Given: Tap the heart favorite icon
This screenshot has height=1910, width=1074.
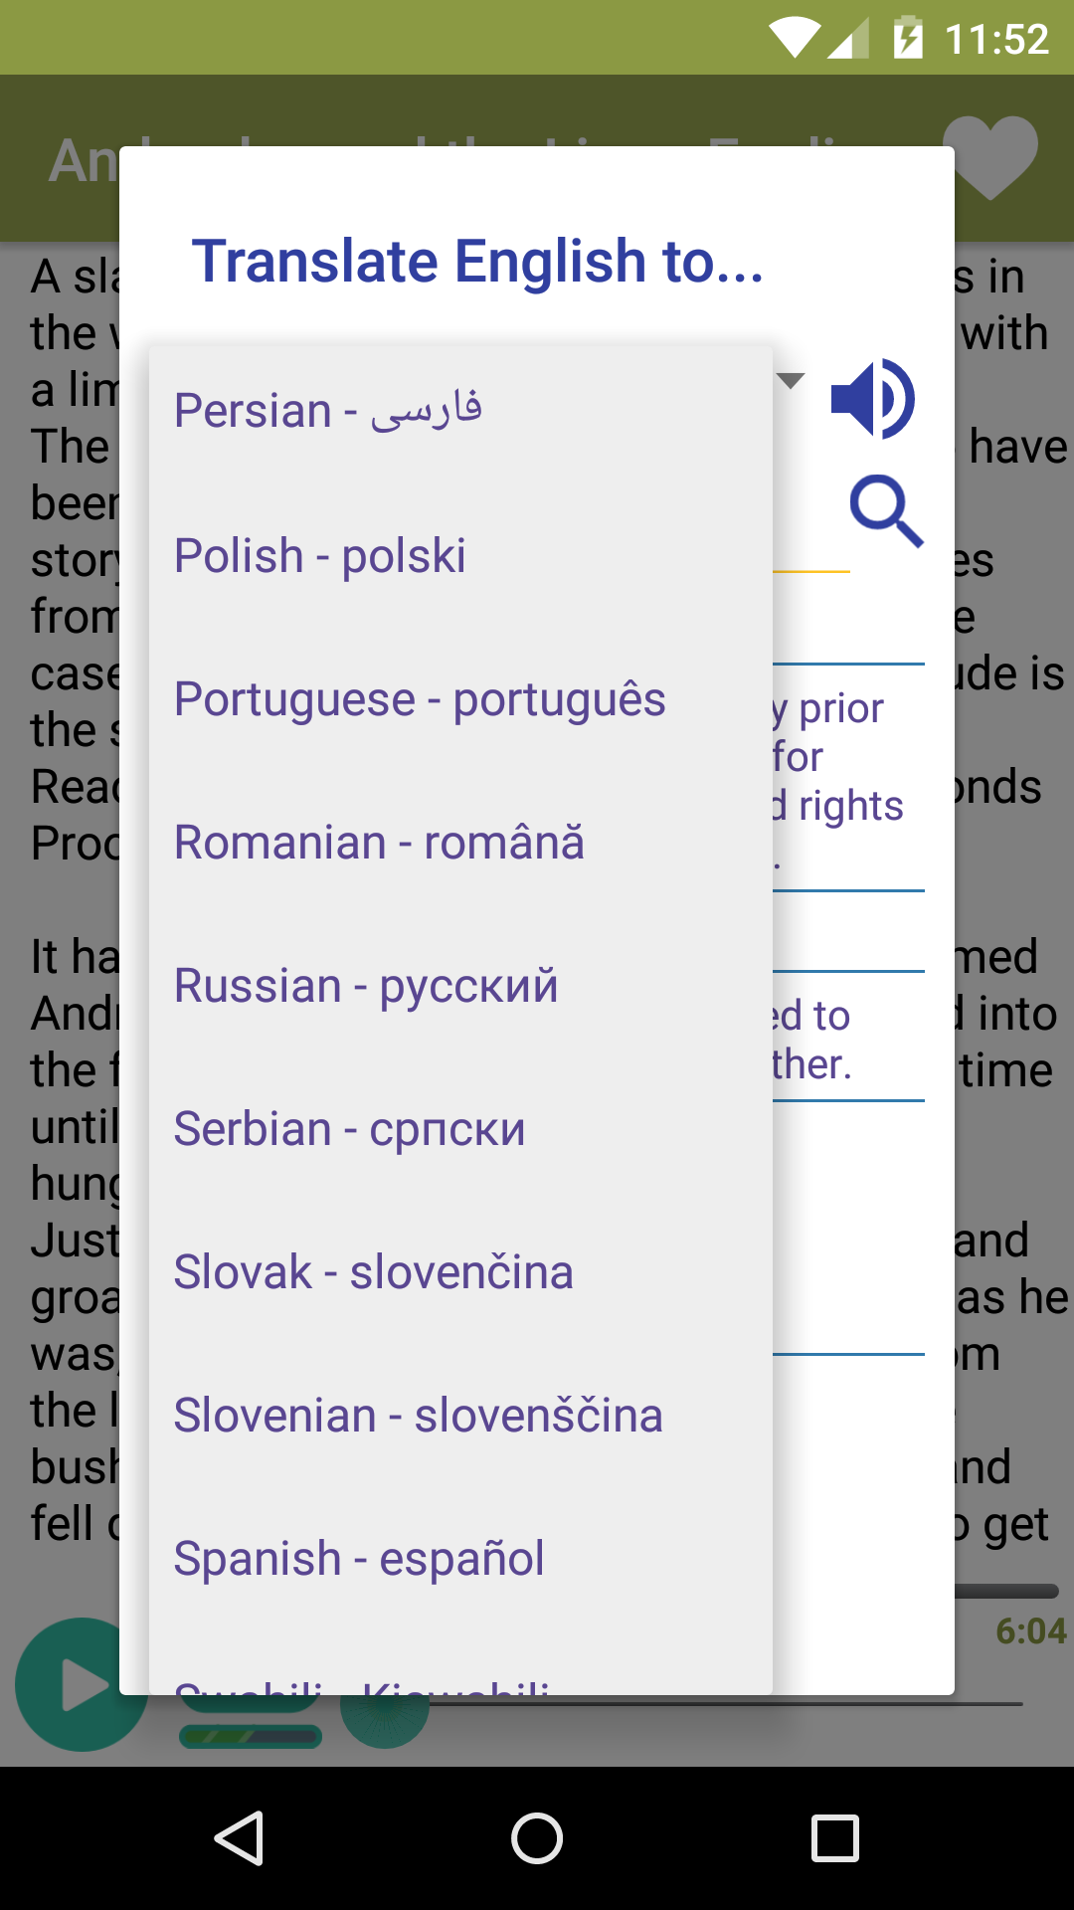Looking at the screenshot, I should (989, 157).
